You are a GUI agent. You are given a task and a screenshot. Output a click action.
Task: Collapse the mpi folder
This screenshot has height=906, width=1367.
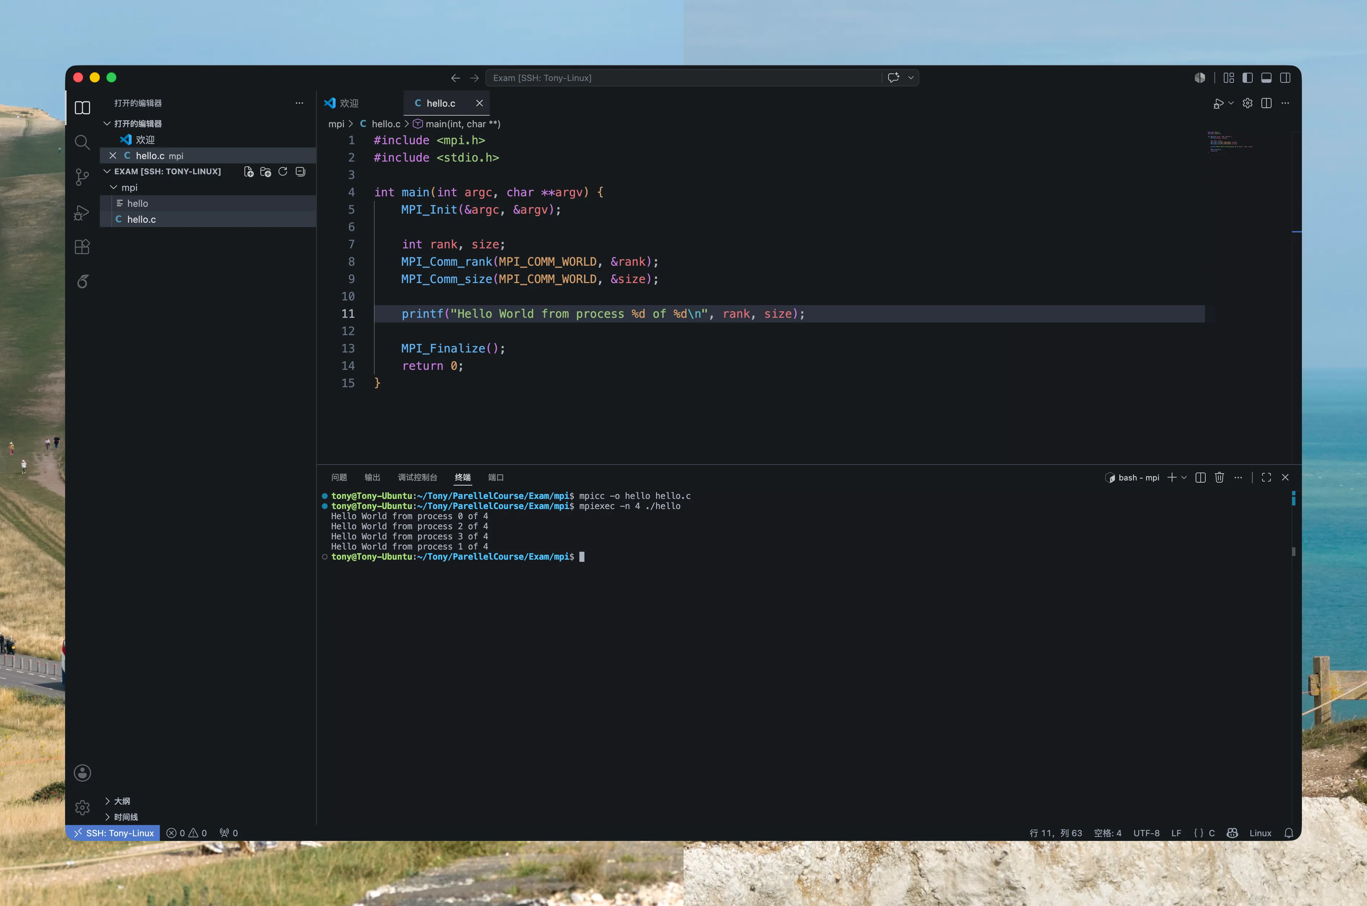tap(114, 188)
